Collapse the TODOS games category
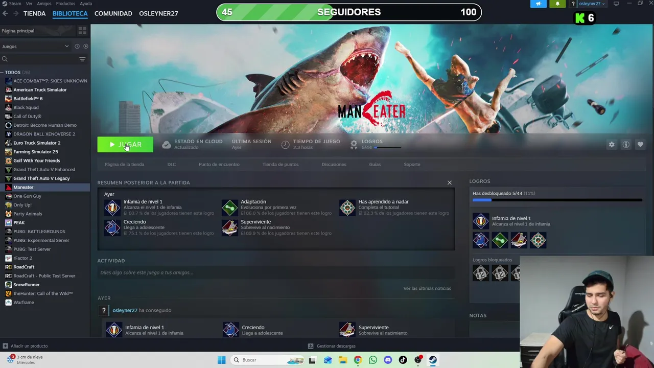Viewport: 654px width, 368px height. click(x=2, y=73)
